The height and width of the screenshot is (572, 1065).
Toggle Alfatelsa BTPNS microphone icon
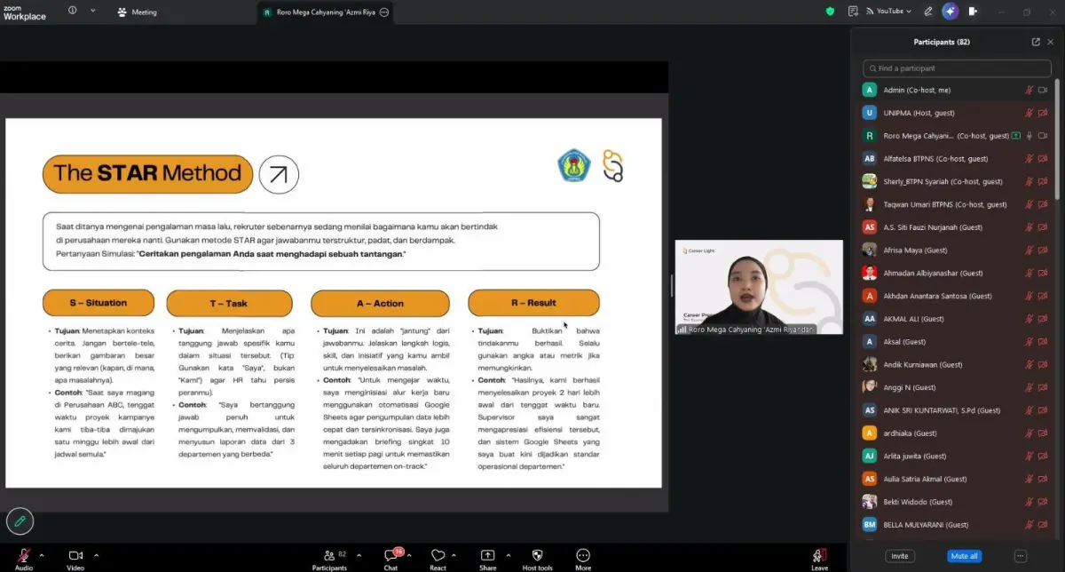pos(1029,159)
